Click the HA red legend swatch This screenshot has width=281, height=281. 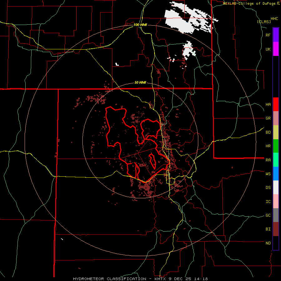tap(276, 104)
